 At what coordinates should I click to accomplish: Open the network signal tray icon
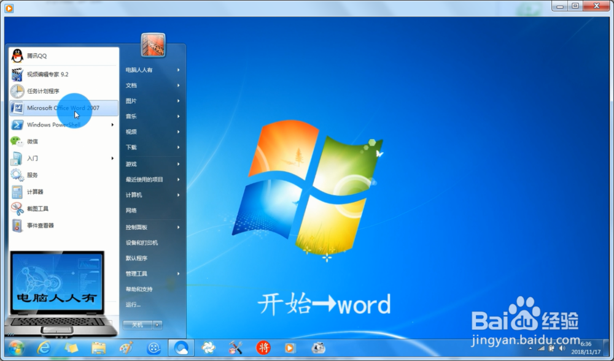[542, 349]
